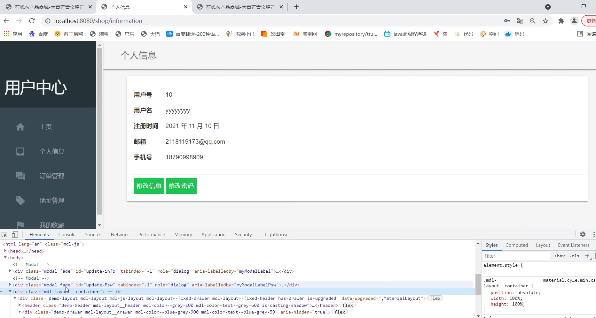Open 我的收藏 in the sidebar
Image resolution: width=596 pixels, height=318 pixels.
pyautogui.click(x=52, y=225)
